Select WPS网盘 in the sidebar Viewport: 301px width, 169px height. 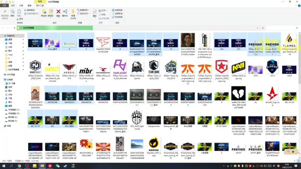pos(11,74)
